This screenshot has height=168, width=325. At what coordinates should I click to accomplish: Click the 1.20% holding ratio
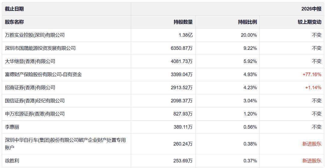pyautogui.click(x=250, y=114)
